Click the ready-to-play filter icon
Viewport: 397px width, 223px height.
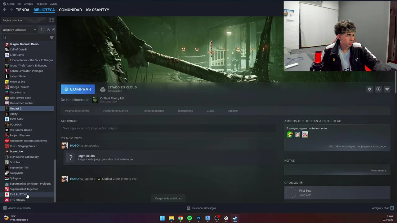(54, 30)
